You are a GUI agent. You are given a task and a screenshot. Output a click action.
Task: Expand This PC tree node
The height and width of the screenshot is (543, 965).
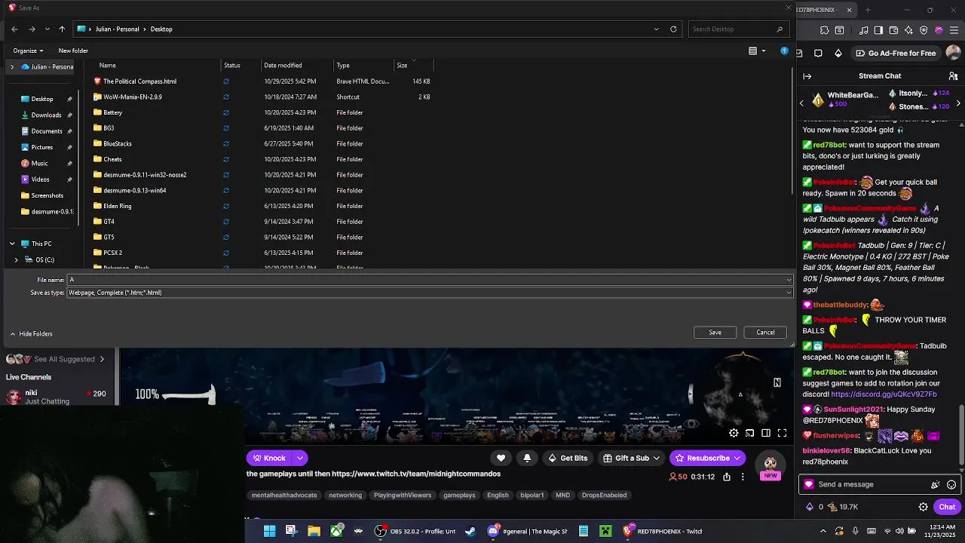click(x=12, y=244)
